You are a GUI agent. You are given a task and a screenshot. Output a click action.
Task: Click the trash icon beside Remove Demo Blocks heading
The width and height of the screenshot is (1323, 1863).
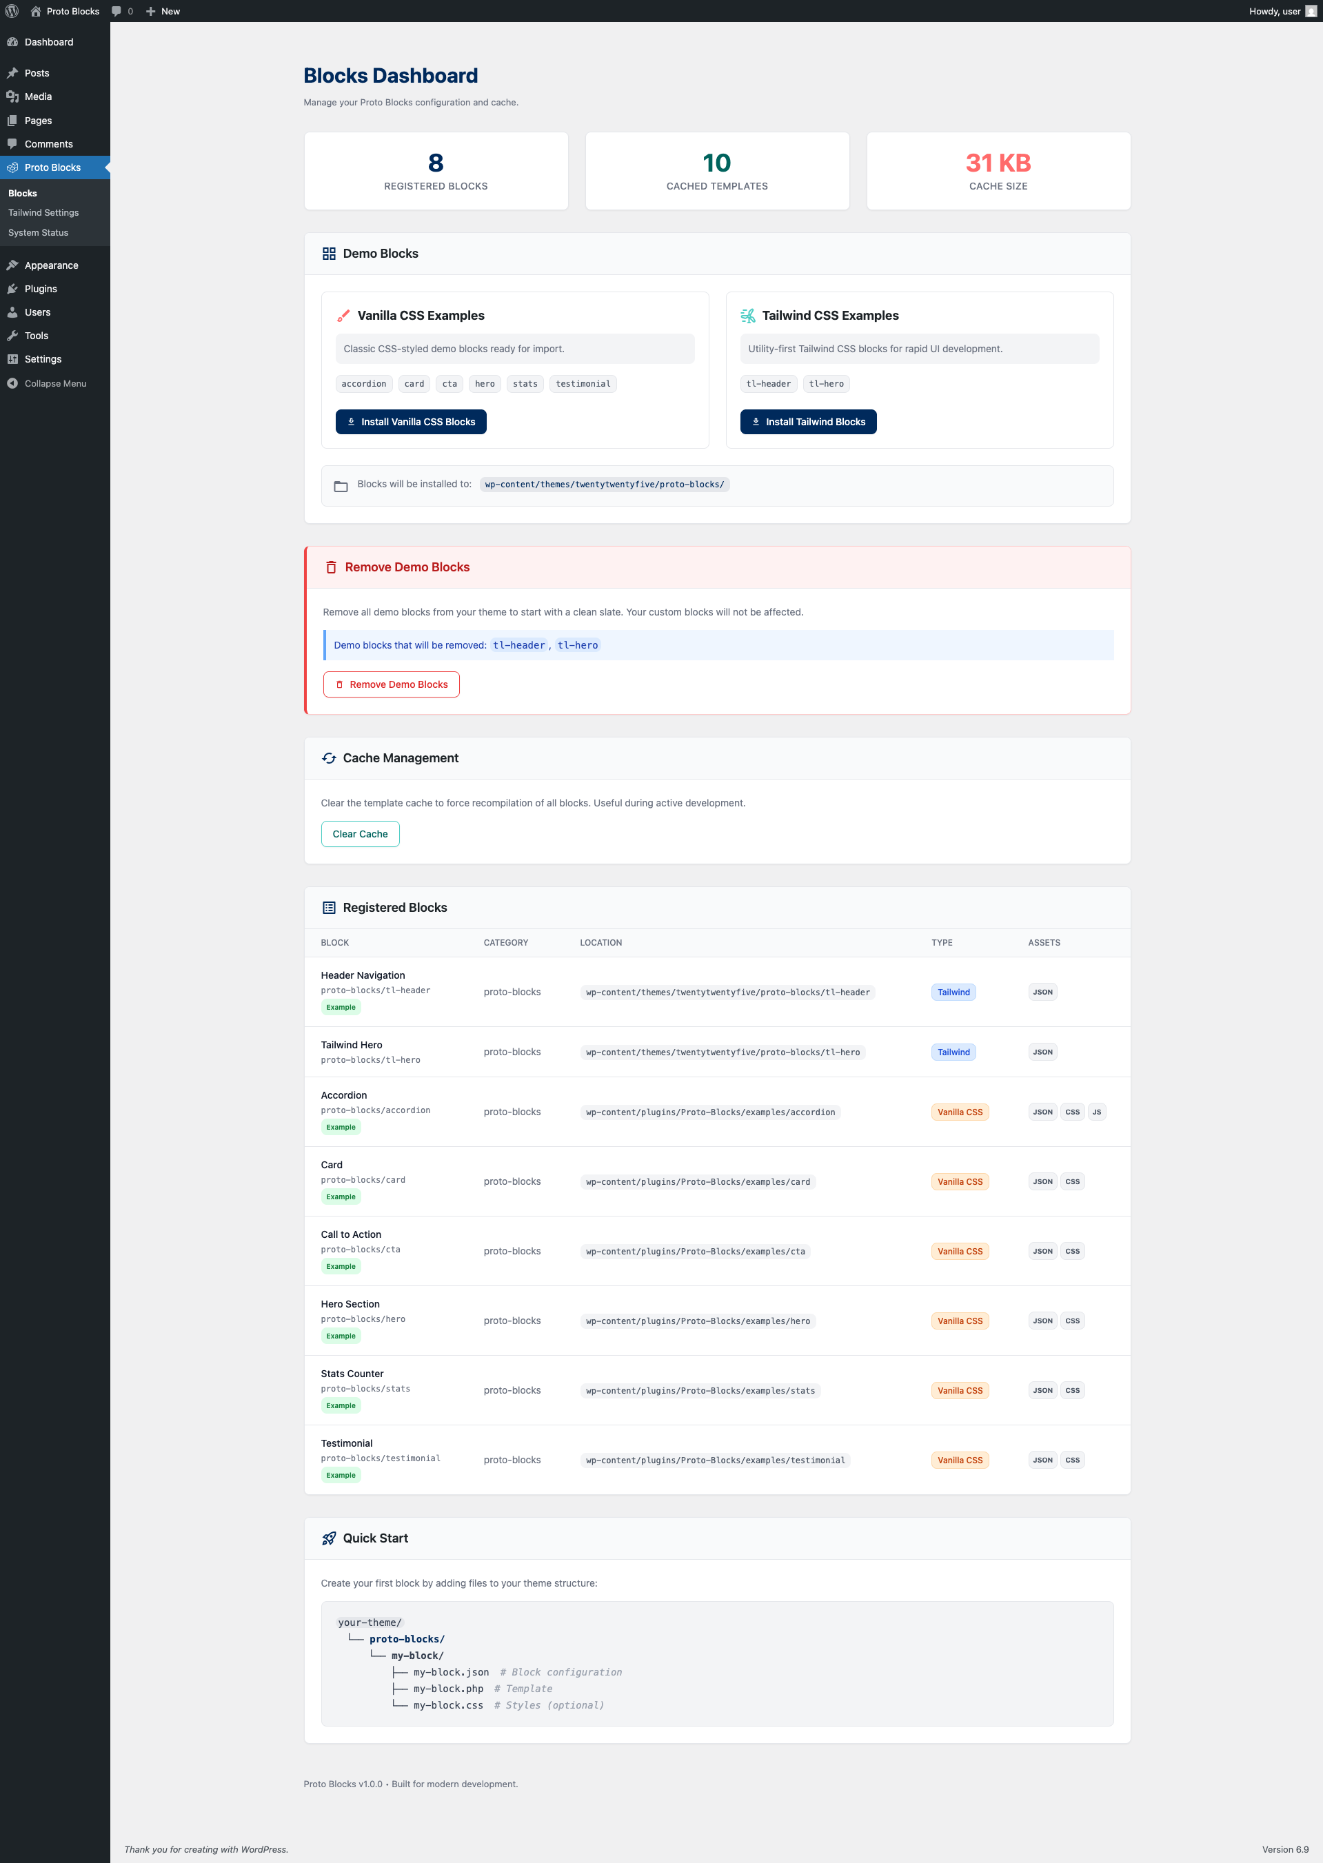coord(331,567)
